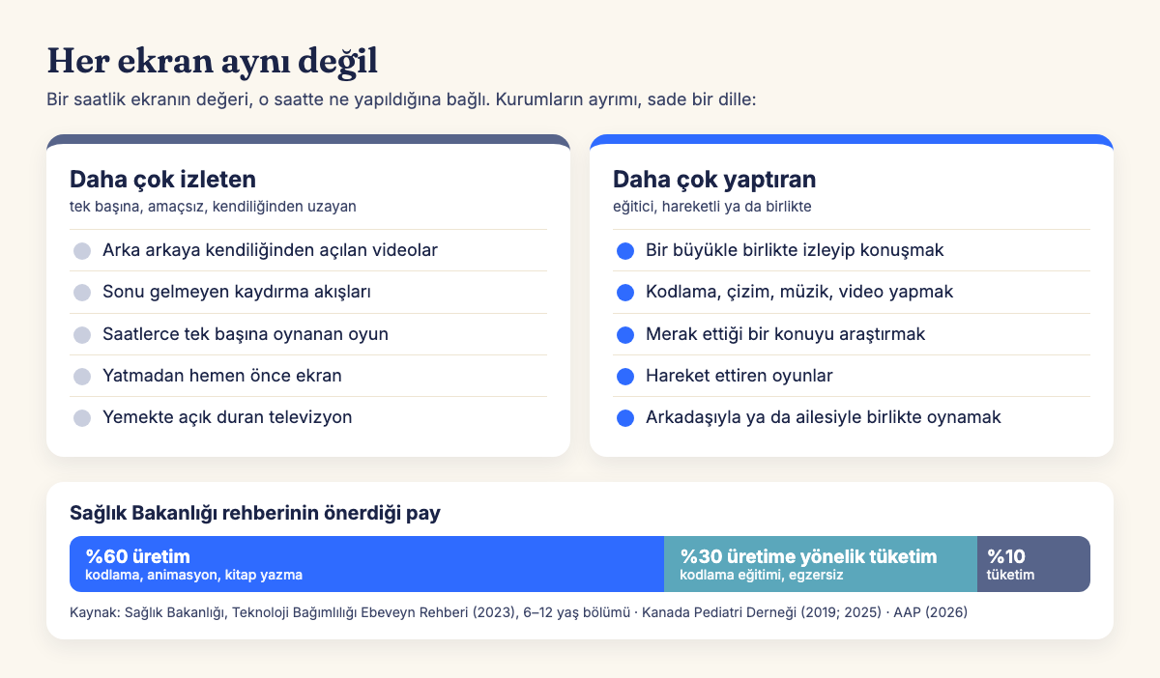This screenshot has height=678, width=1160.
Task: Click 'tek başına, amaçsız, kendiliğinden uzayan' caption
Action: pos(213,207)
